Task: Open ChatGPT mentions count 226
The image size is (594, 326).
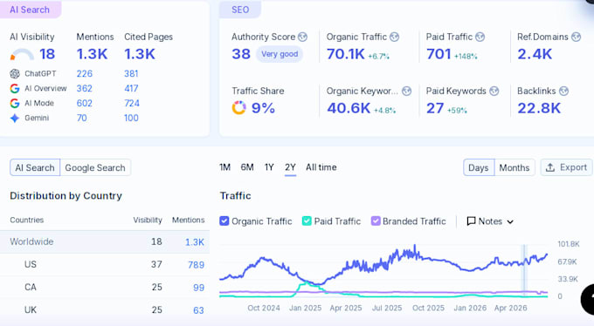Action: tap(85, 73)
